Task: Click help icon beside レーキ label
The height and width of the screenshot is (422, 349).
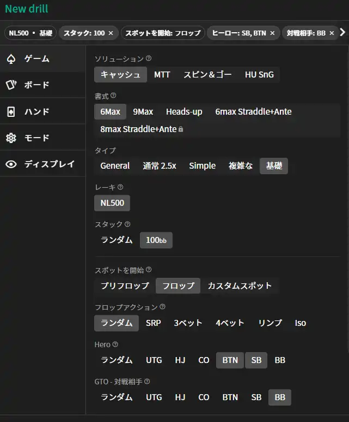Action: (120, 187)
